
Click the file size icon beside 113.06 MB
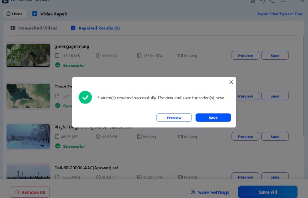tap(57, 55)
